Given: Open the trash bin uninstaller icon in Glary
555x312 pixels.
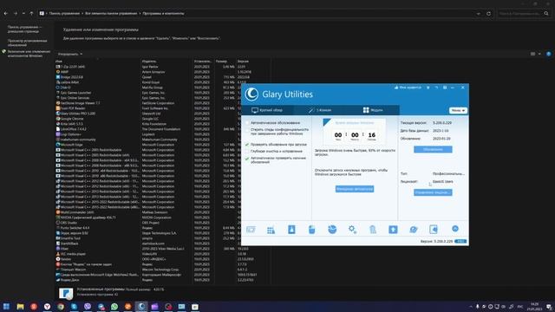Looking at the screenshot, I should tap(373, 230).
